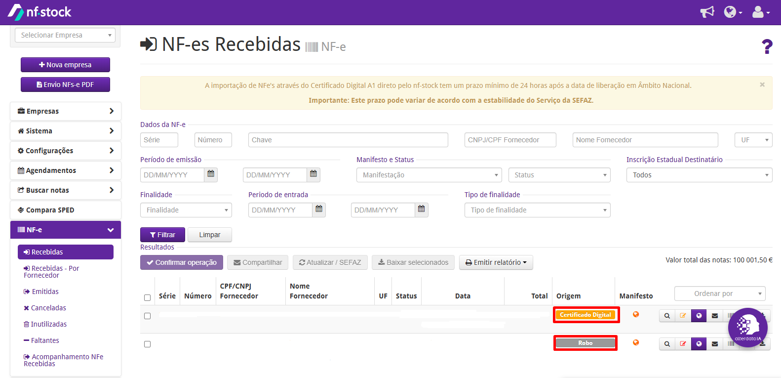
Task: Click the Filtrar button
Action: 162,235
